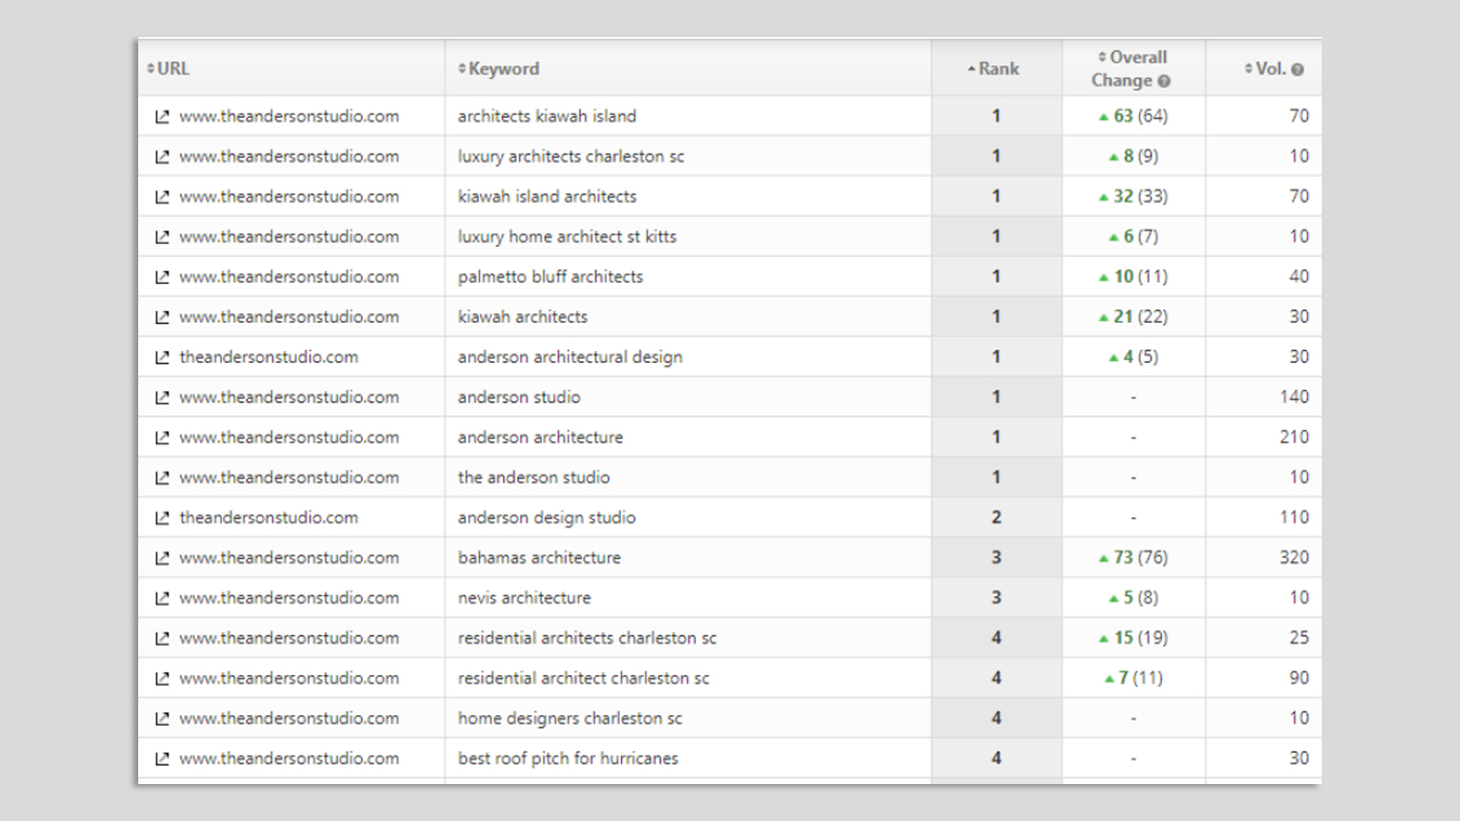Open URL link for anderson architectural design row

[x=269, y=357]
